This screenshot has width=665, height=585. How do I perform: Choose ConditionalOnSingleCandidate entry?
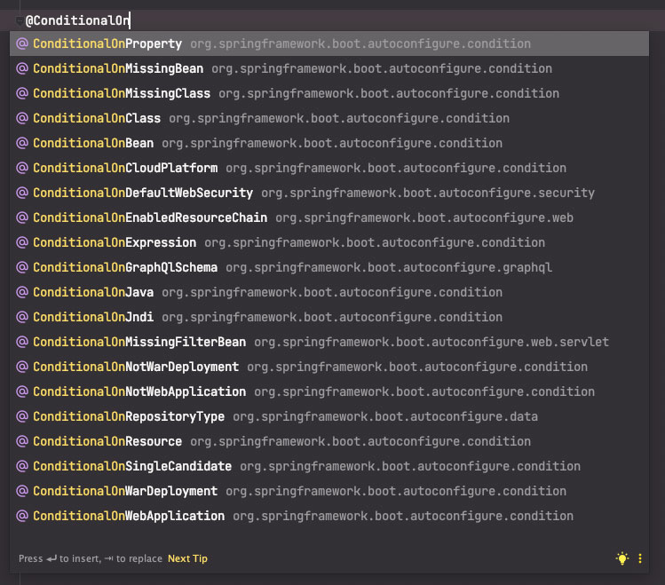tap(329, 466)
